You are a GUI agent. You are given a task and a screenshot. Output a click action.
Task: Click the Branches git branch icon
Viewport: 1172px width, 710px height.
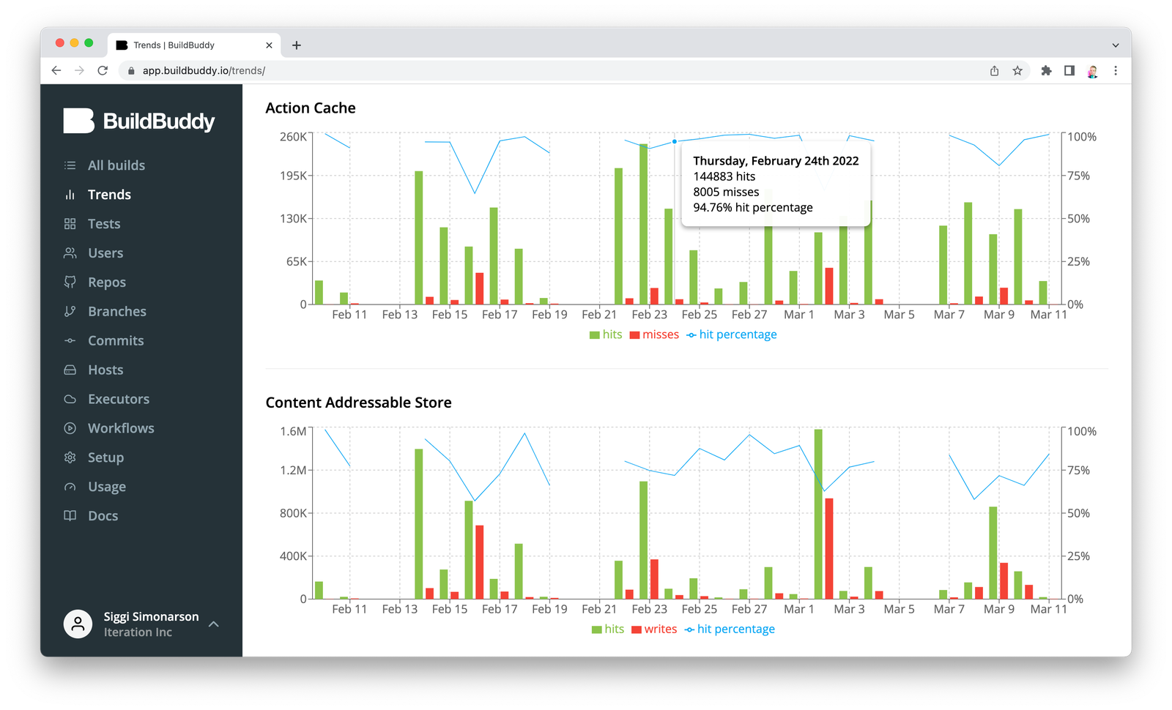(x=70, y=312)
